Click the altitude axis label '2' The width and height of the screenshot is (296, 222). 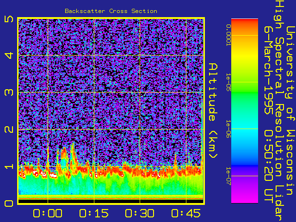[x=9, y=129]
